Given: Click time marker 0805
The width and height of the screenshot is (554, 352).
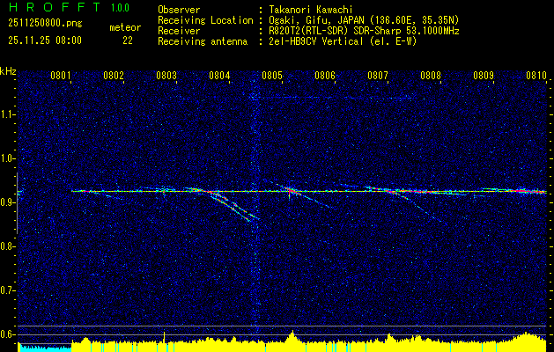Looking at the screenshot, I should point(272,75).
